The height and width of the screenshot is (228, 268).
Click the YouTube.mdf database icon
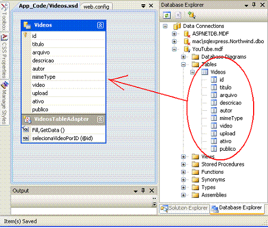187,49
